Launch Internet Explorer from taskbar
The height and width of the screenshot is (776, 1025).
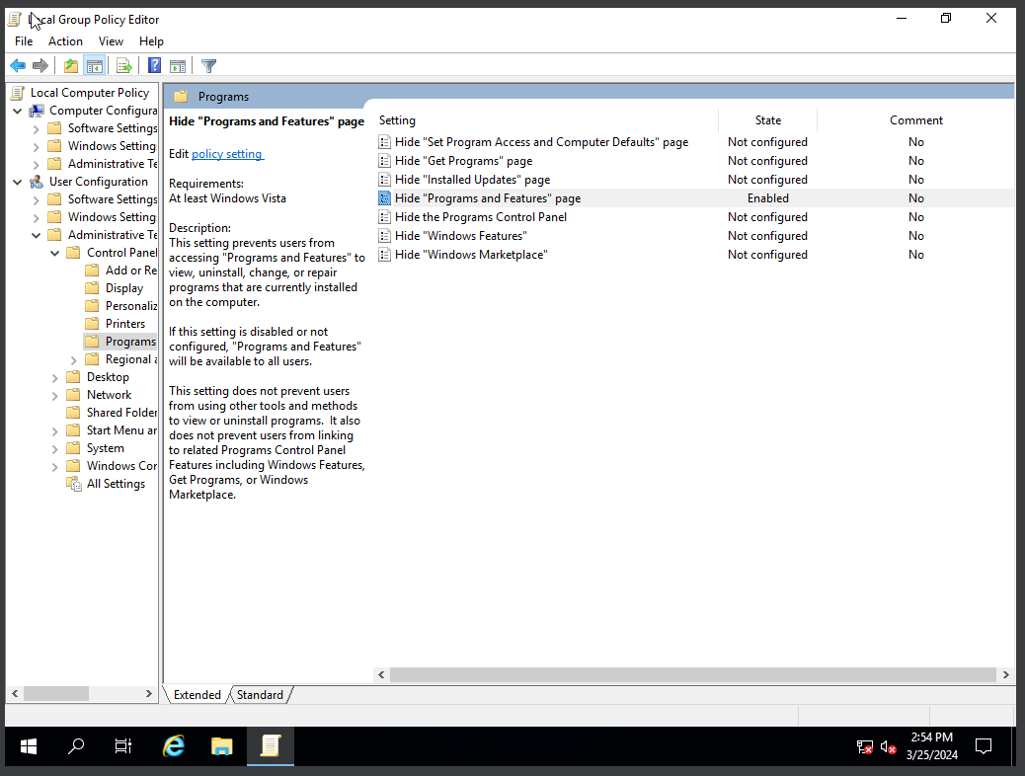173,746
